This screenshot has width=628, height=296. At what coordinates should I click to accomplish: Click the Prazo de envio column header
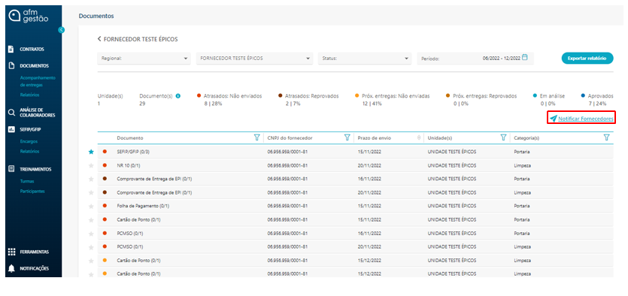[375, 138]
